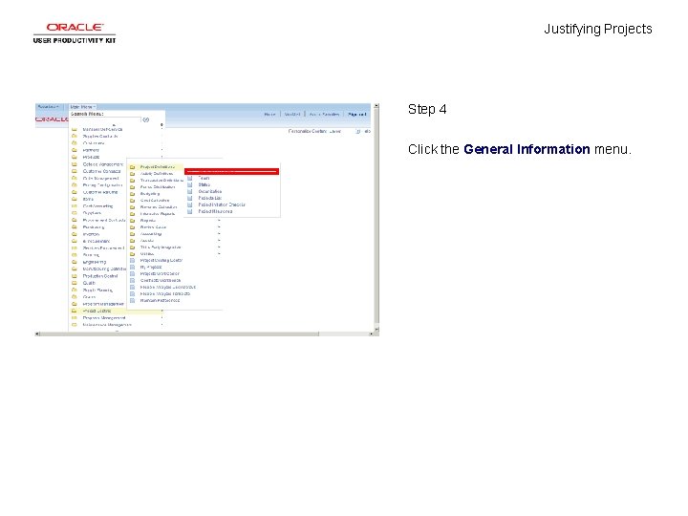Click the Project Costing Center page icon
Screen dimensions: 688x516
tap(133, 260)
